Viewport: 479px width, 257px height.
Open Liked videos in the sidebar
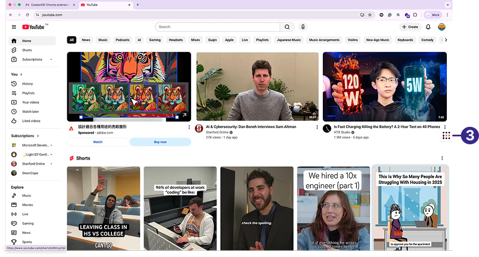[x=32, y=121]
